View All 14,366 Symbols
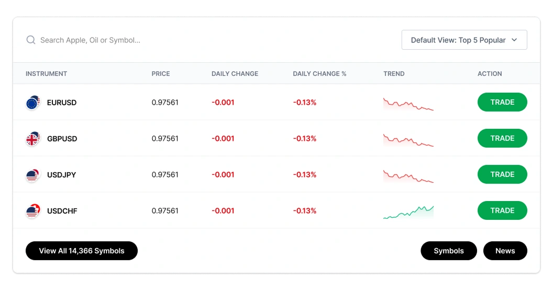 [82, 251]
